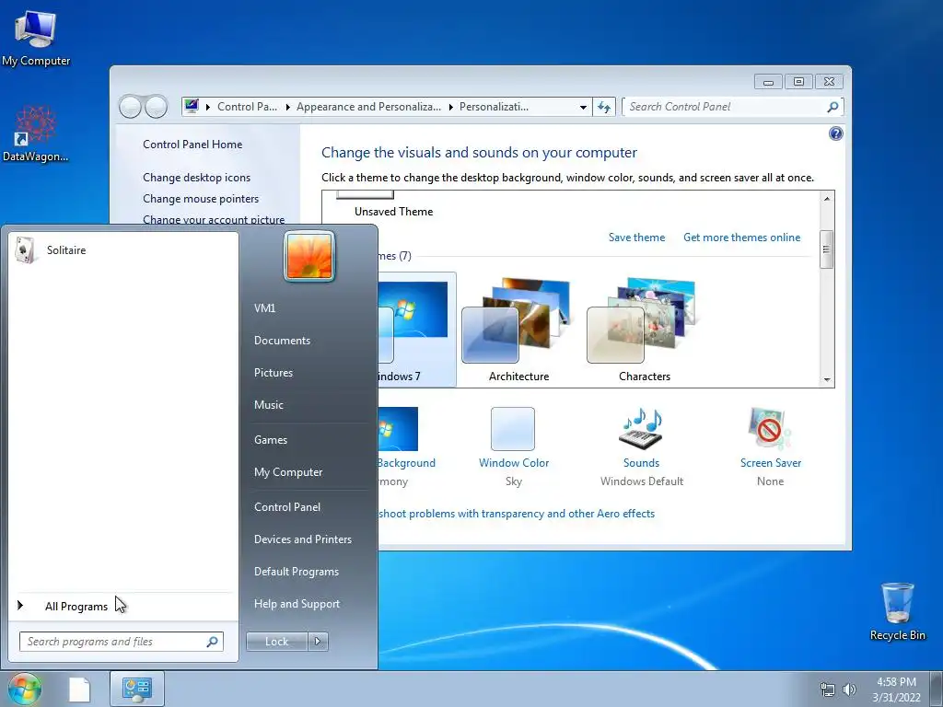Expand the address bar history dropdown

coord(583,107)
